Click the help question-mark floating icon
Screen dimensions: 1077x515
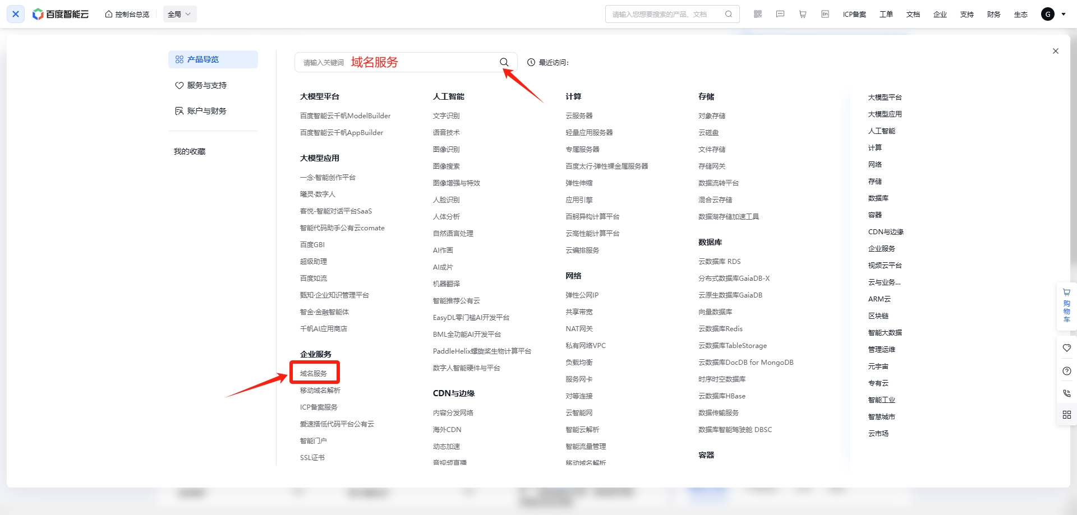click(1067, 371)
